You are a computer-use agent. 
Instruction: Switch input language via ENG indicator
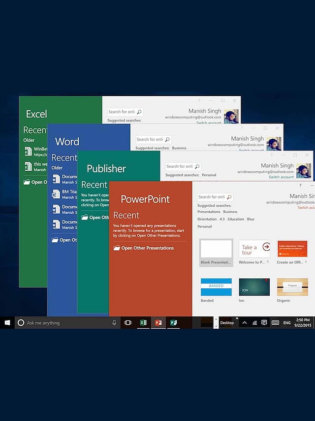coord(287,323)
